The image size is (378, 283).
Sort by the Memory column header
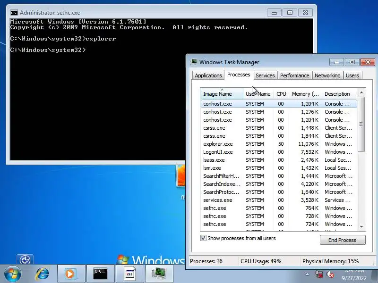[x=305, y=94]
